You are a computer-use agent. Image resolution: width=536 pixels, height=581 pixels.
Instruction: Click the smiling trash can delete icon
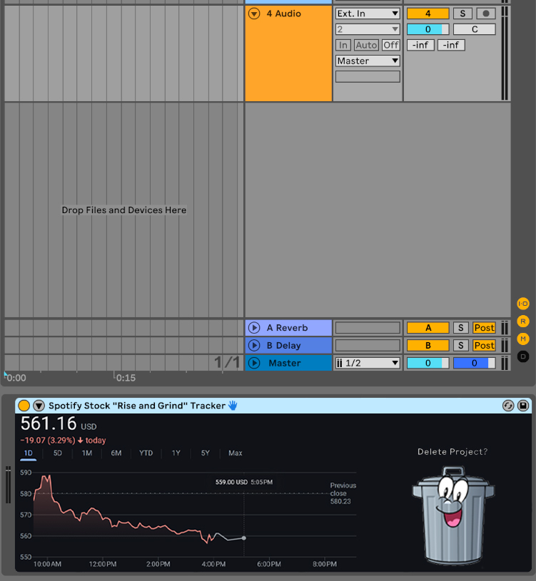point(453,515)
